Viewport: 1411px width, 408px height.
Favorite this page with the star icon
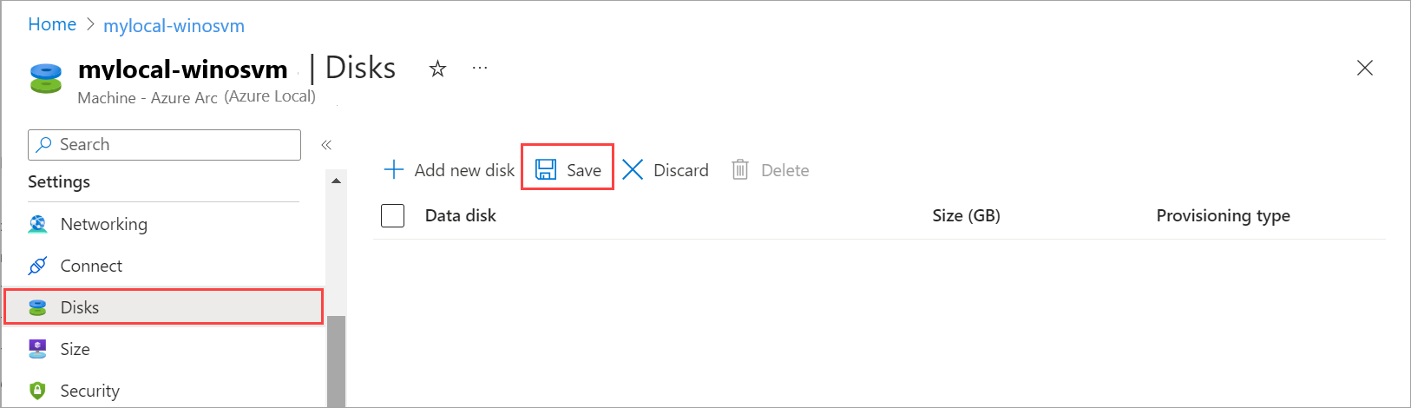click(437, 69)
